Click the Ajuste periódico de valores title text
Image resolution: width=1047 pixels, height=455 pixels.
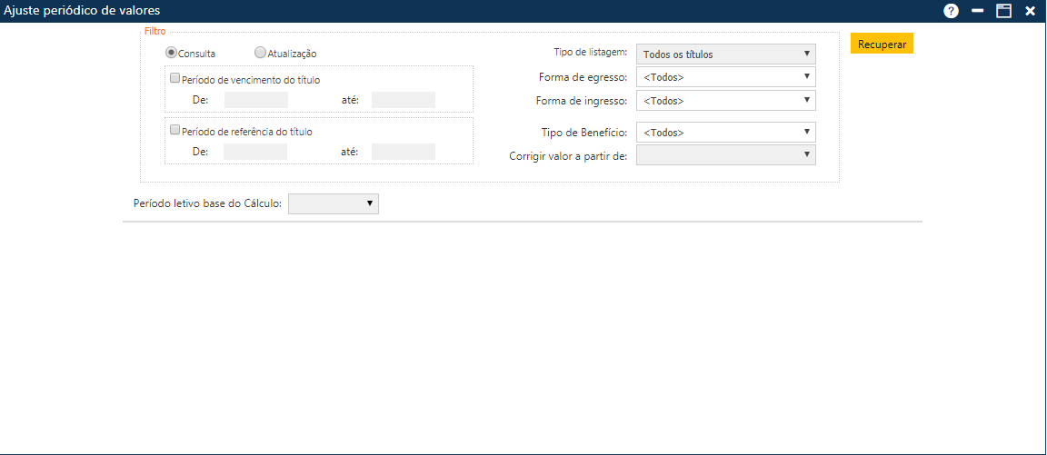[x=83, y=11]
